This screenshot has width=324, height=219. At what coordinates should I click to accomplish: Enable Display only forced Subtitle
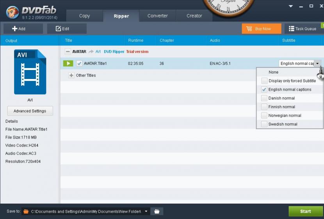pos(264,81)
